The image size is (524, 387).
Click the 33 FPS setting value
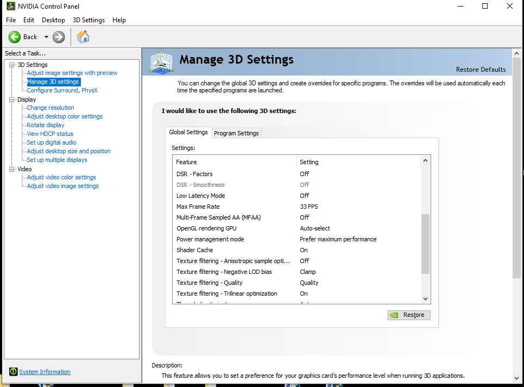[x=309, y=207]
